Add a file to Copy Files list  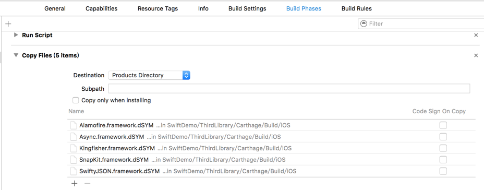(75, 184)
